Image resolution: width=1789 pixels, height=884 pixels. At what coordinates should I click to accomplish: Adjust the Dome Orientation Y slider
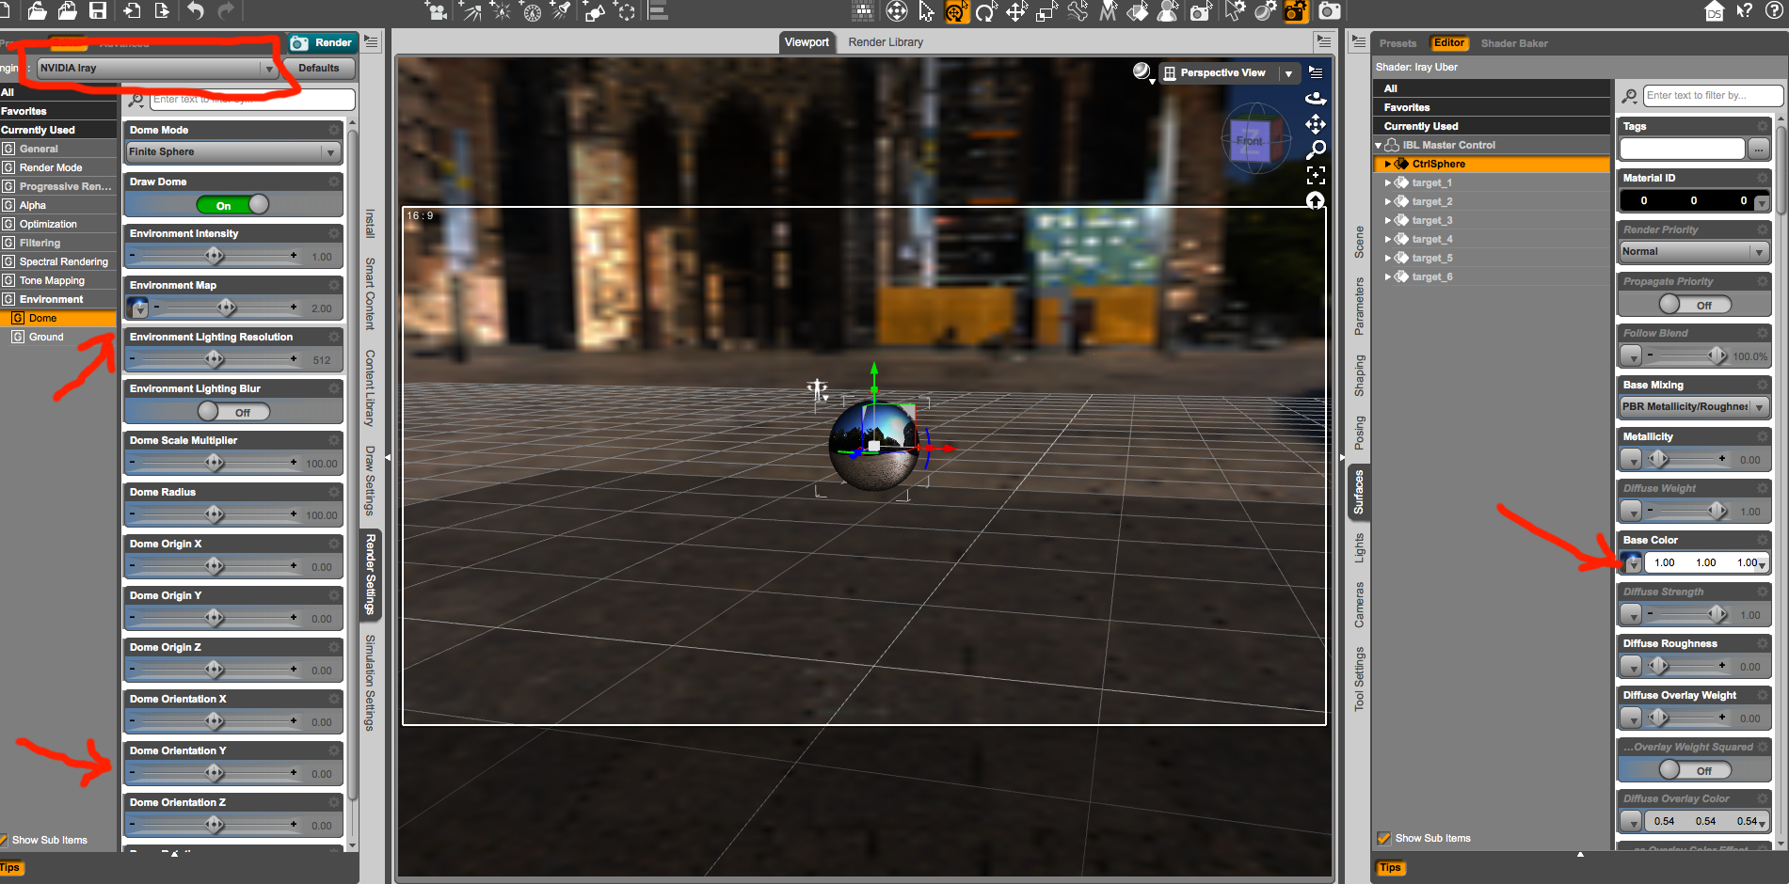[x=214, y=773]
